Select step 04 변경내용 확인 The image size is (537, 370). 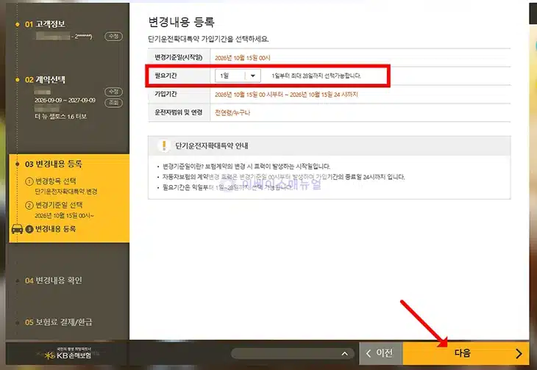(x=54, y=280)
